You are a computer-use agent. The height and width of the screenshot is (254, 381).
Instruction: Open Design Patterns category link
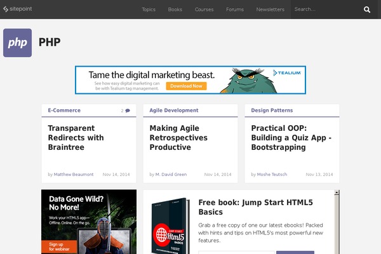(272, 110)
